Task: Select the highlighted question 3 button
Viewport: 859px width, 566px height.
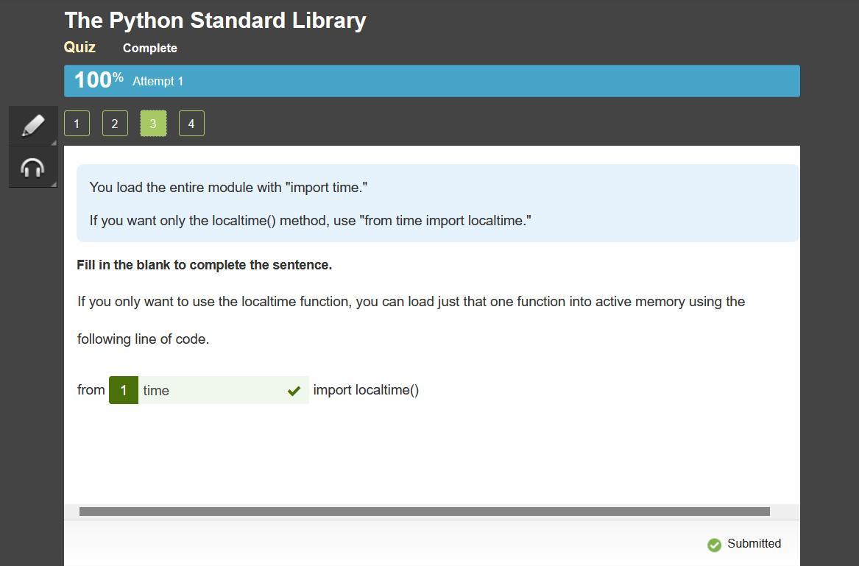Action: pos(153,124)
